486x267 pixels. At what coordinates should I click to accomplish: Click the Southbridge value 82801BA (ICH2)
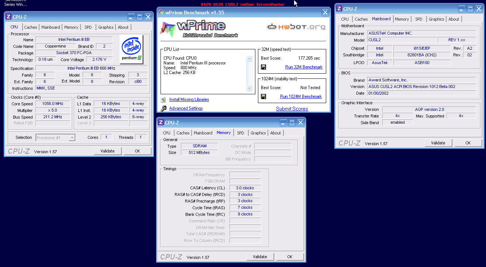[x=422, y=55]
